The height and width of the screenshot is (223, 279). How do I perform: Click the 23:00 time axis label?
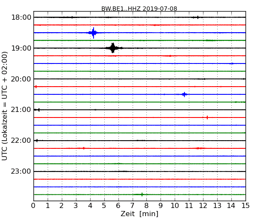click(21, 172)
